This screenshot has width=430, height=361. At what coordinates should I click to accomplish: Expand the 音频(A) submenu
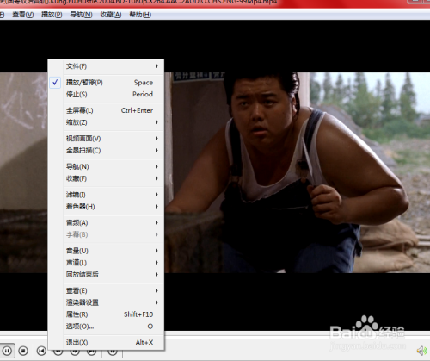click(x=106, y=222)
